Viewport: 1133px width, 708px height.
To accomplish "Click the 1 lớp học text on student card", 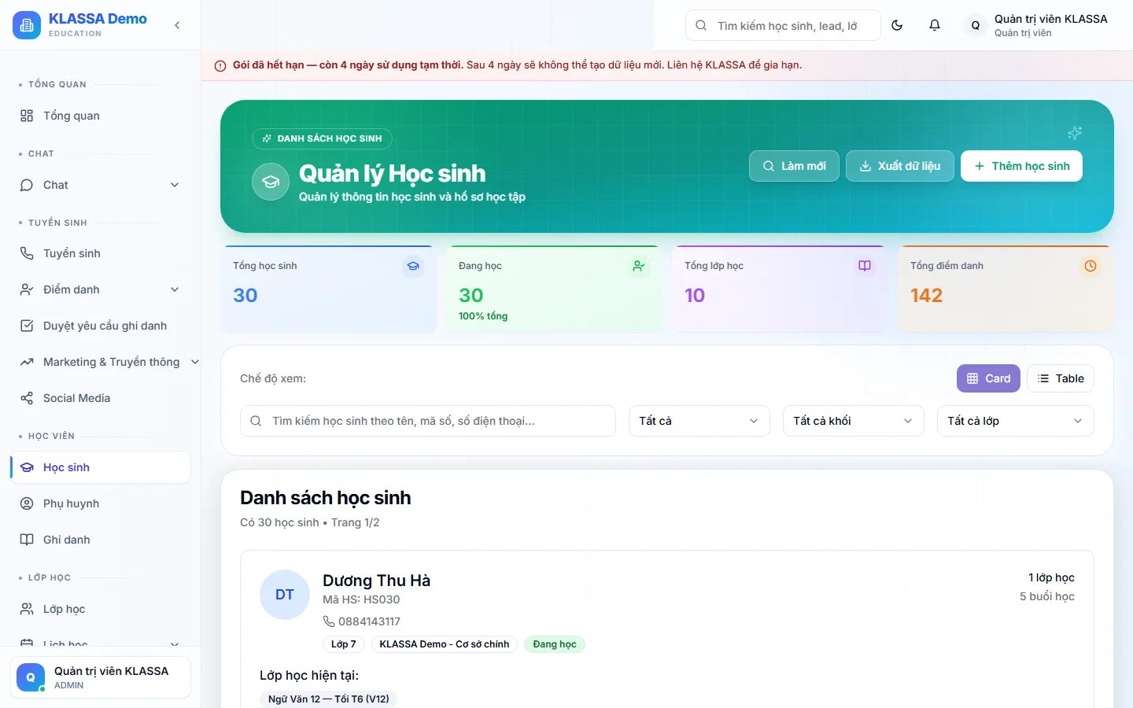I will pos(1051,577).
